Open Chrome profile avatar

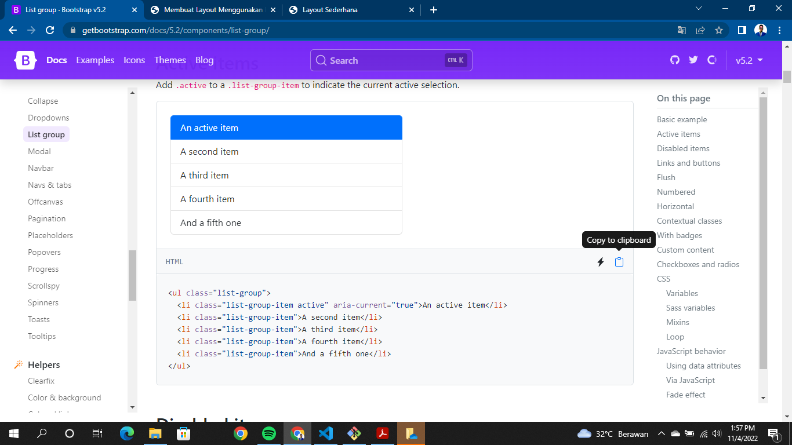(x=761, y=30)
